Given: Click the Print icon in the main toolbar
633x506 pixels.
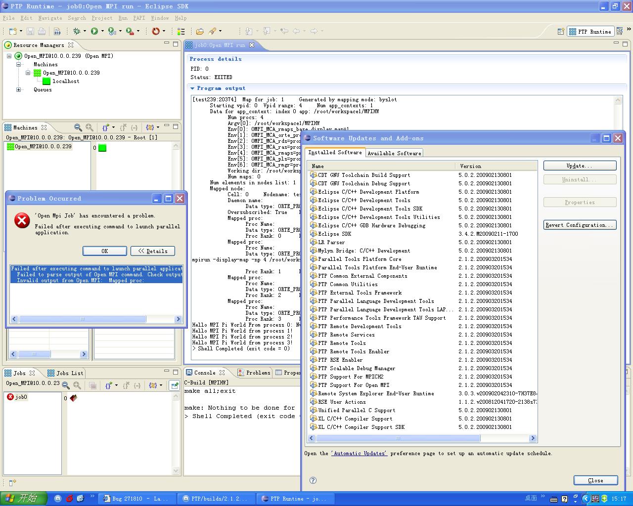Looking at the screenshot, I should pos(42,31).
